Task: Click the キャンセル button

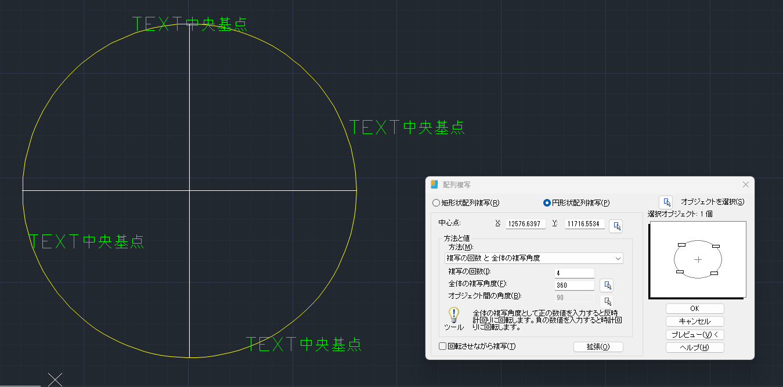Action: (x=695, y=321)
